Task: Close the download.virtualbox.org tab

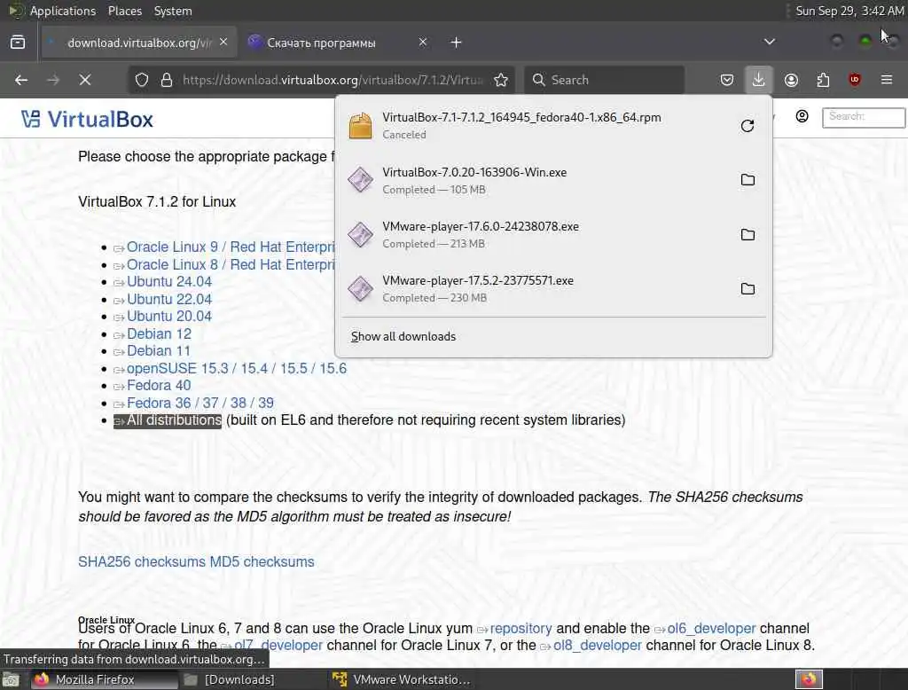Action: [x=223, y=42]
